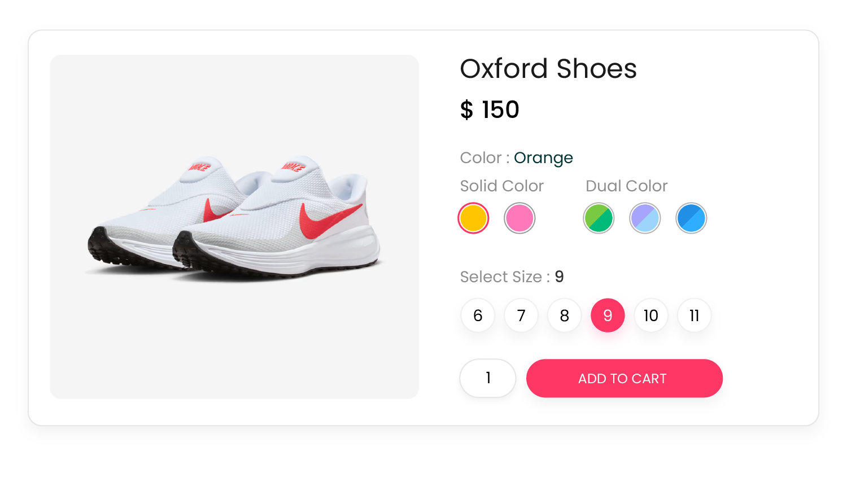The width and height of the screenshot is (847, 482).
Task: Click the "Color : Orange" label
Action: (516, 157)
